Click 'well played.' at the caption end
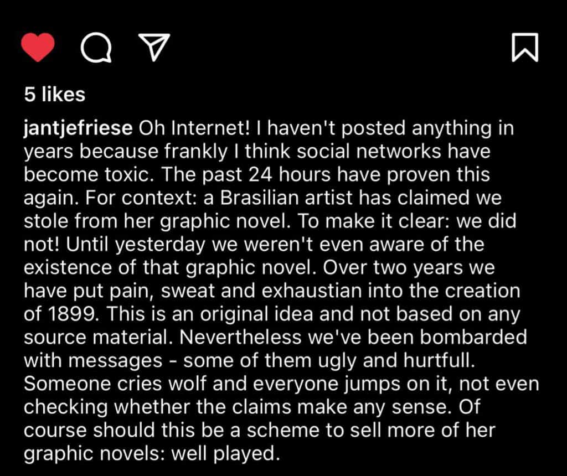This screenshot has width=567, height=476. point(226,454)
